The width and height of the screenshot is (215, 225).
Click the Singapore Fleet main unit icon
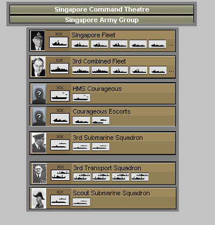click(x=58, y=43)
